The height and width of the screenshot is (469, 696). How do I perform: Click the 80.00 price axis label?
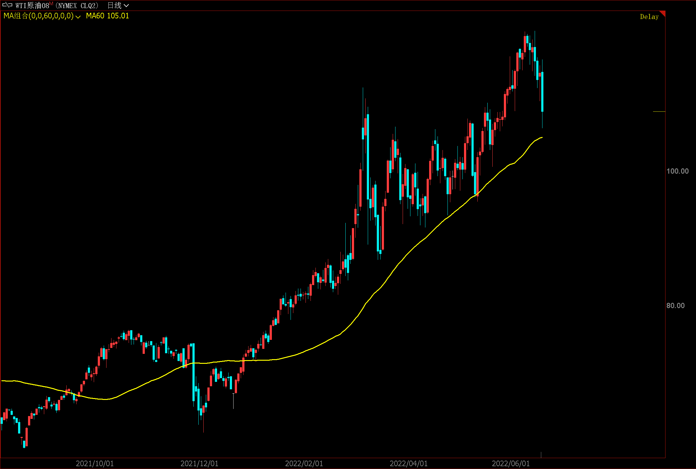675,306
